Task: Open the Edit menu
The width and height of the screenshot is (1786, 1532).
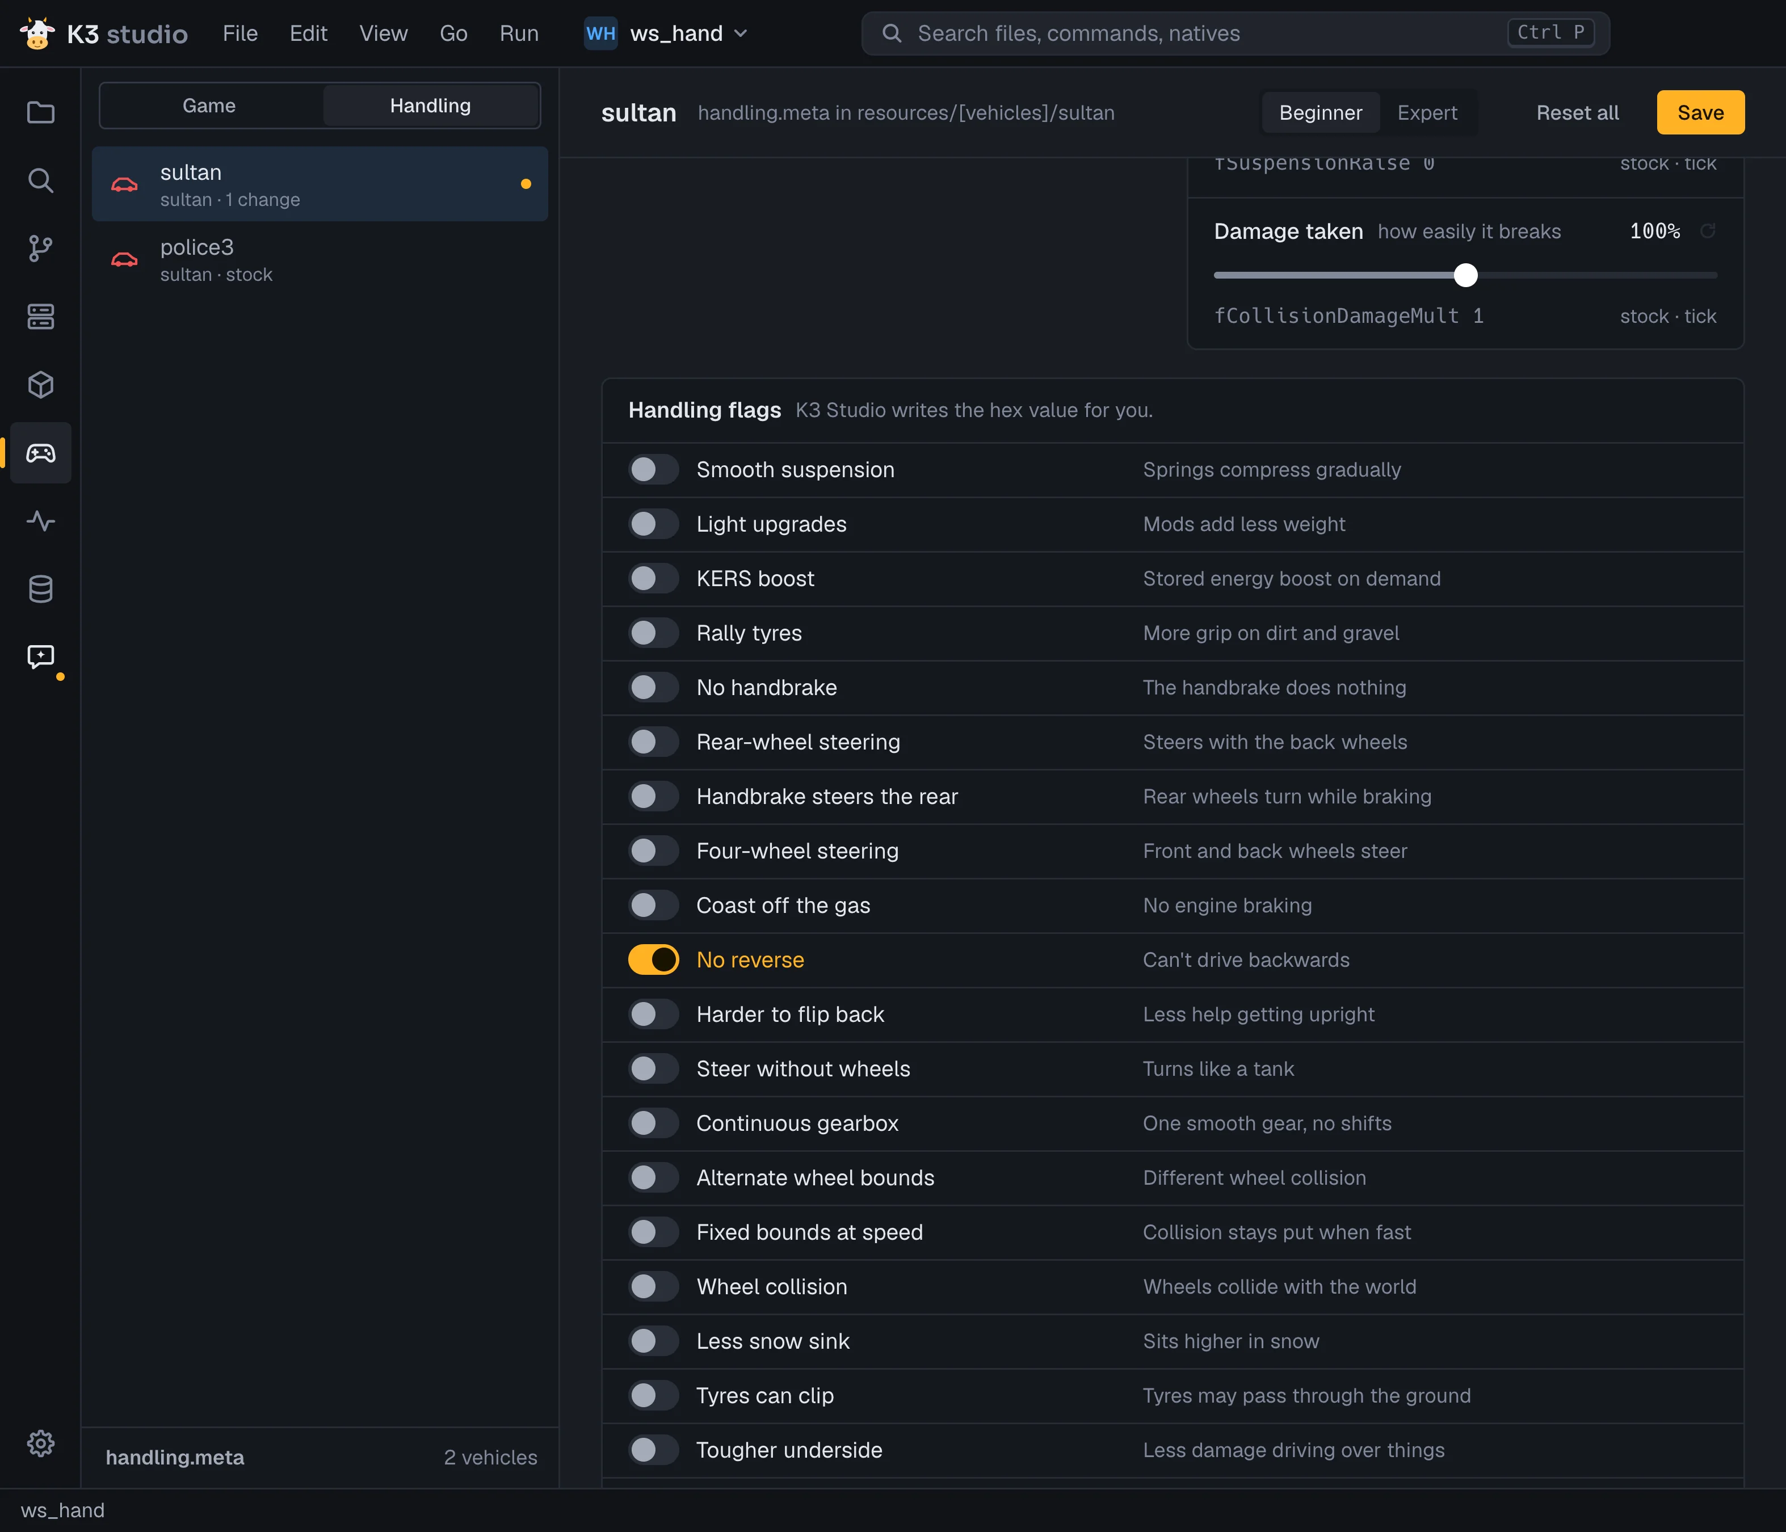Action: coord(309,33)
